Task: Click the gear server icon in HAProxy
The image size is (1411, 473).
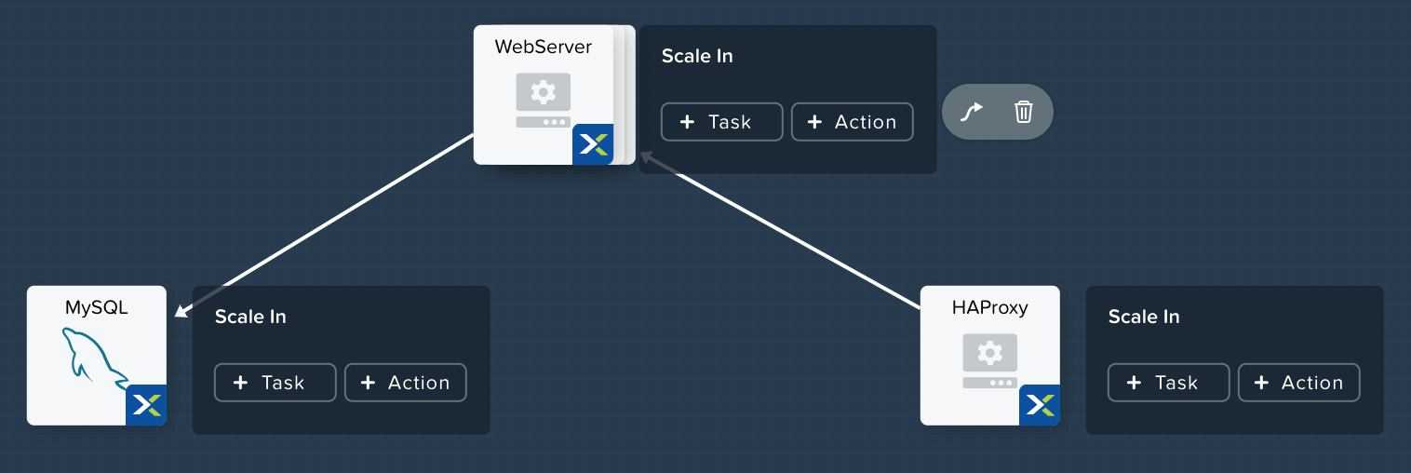Action: 990,361
